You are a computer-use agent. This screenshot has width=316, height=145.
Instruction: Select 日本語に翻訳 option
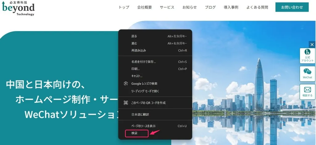point(140,114)
